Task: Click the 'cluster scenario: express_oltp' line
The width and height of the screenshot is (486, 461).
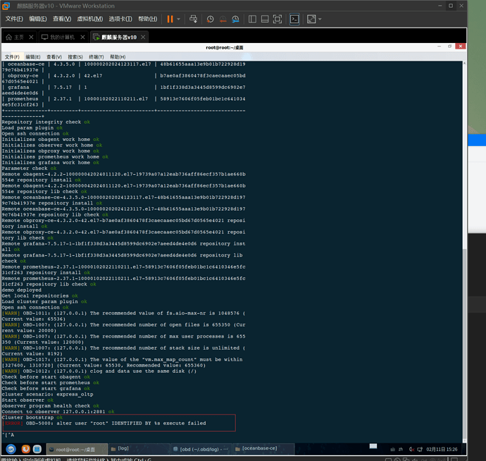Action: (47, 394)
